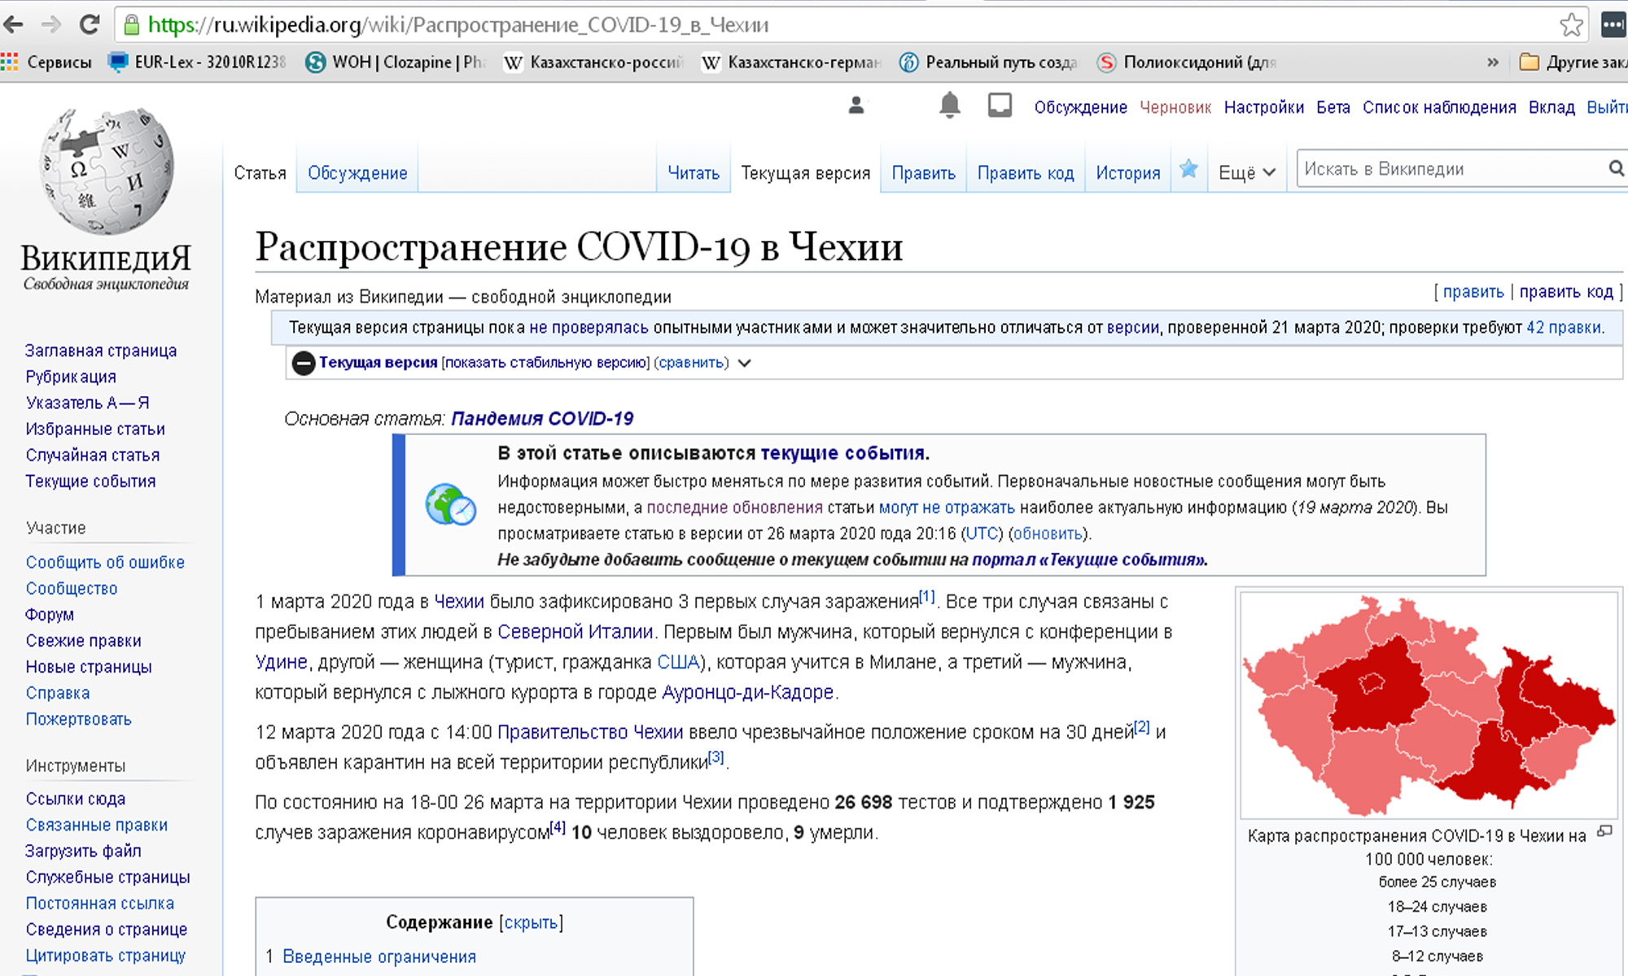The image size is (1628, 976).
Task: Show more bookmarks with the double chevron
Action: [1493, 62]
